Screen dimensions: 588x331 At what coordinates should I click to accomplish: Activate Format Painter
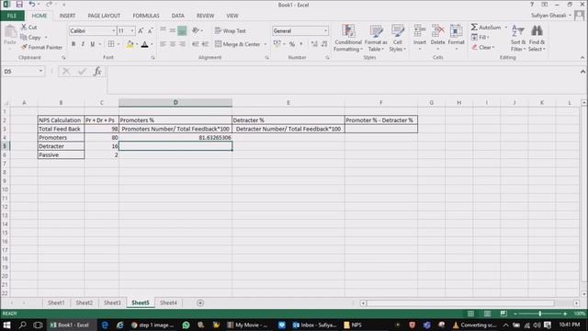coord(41,47)
